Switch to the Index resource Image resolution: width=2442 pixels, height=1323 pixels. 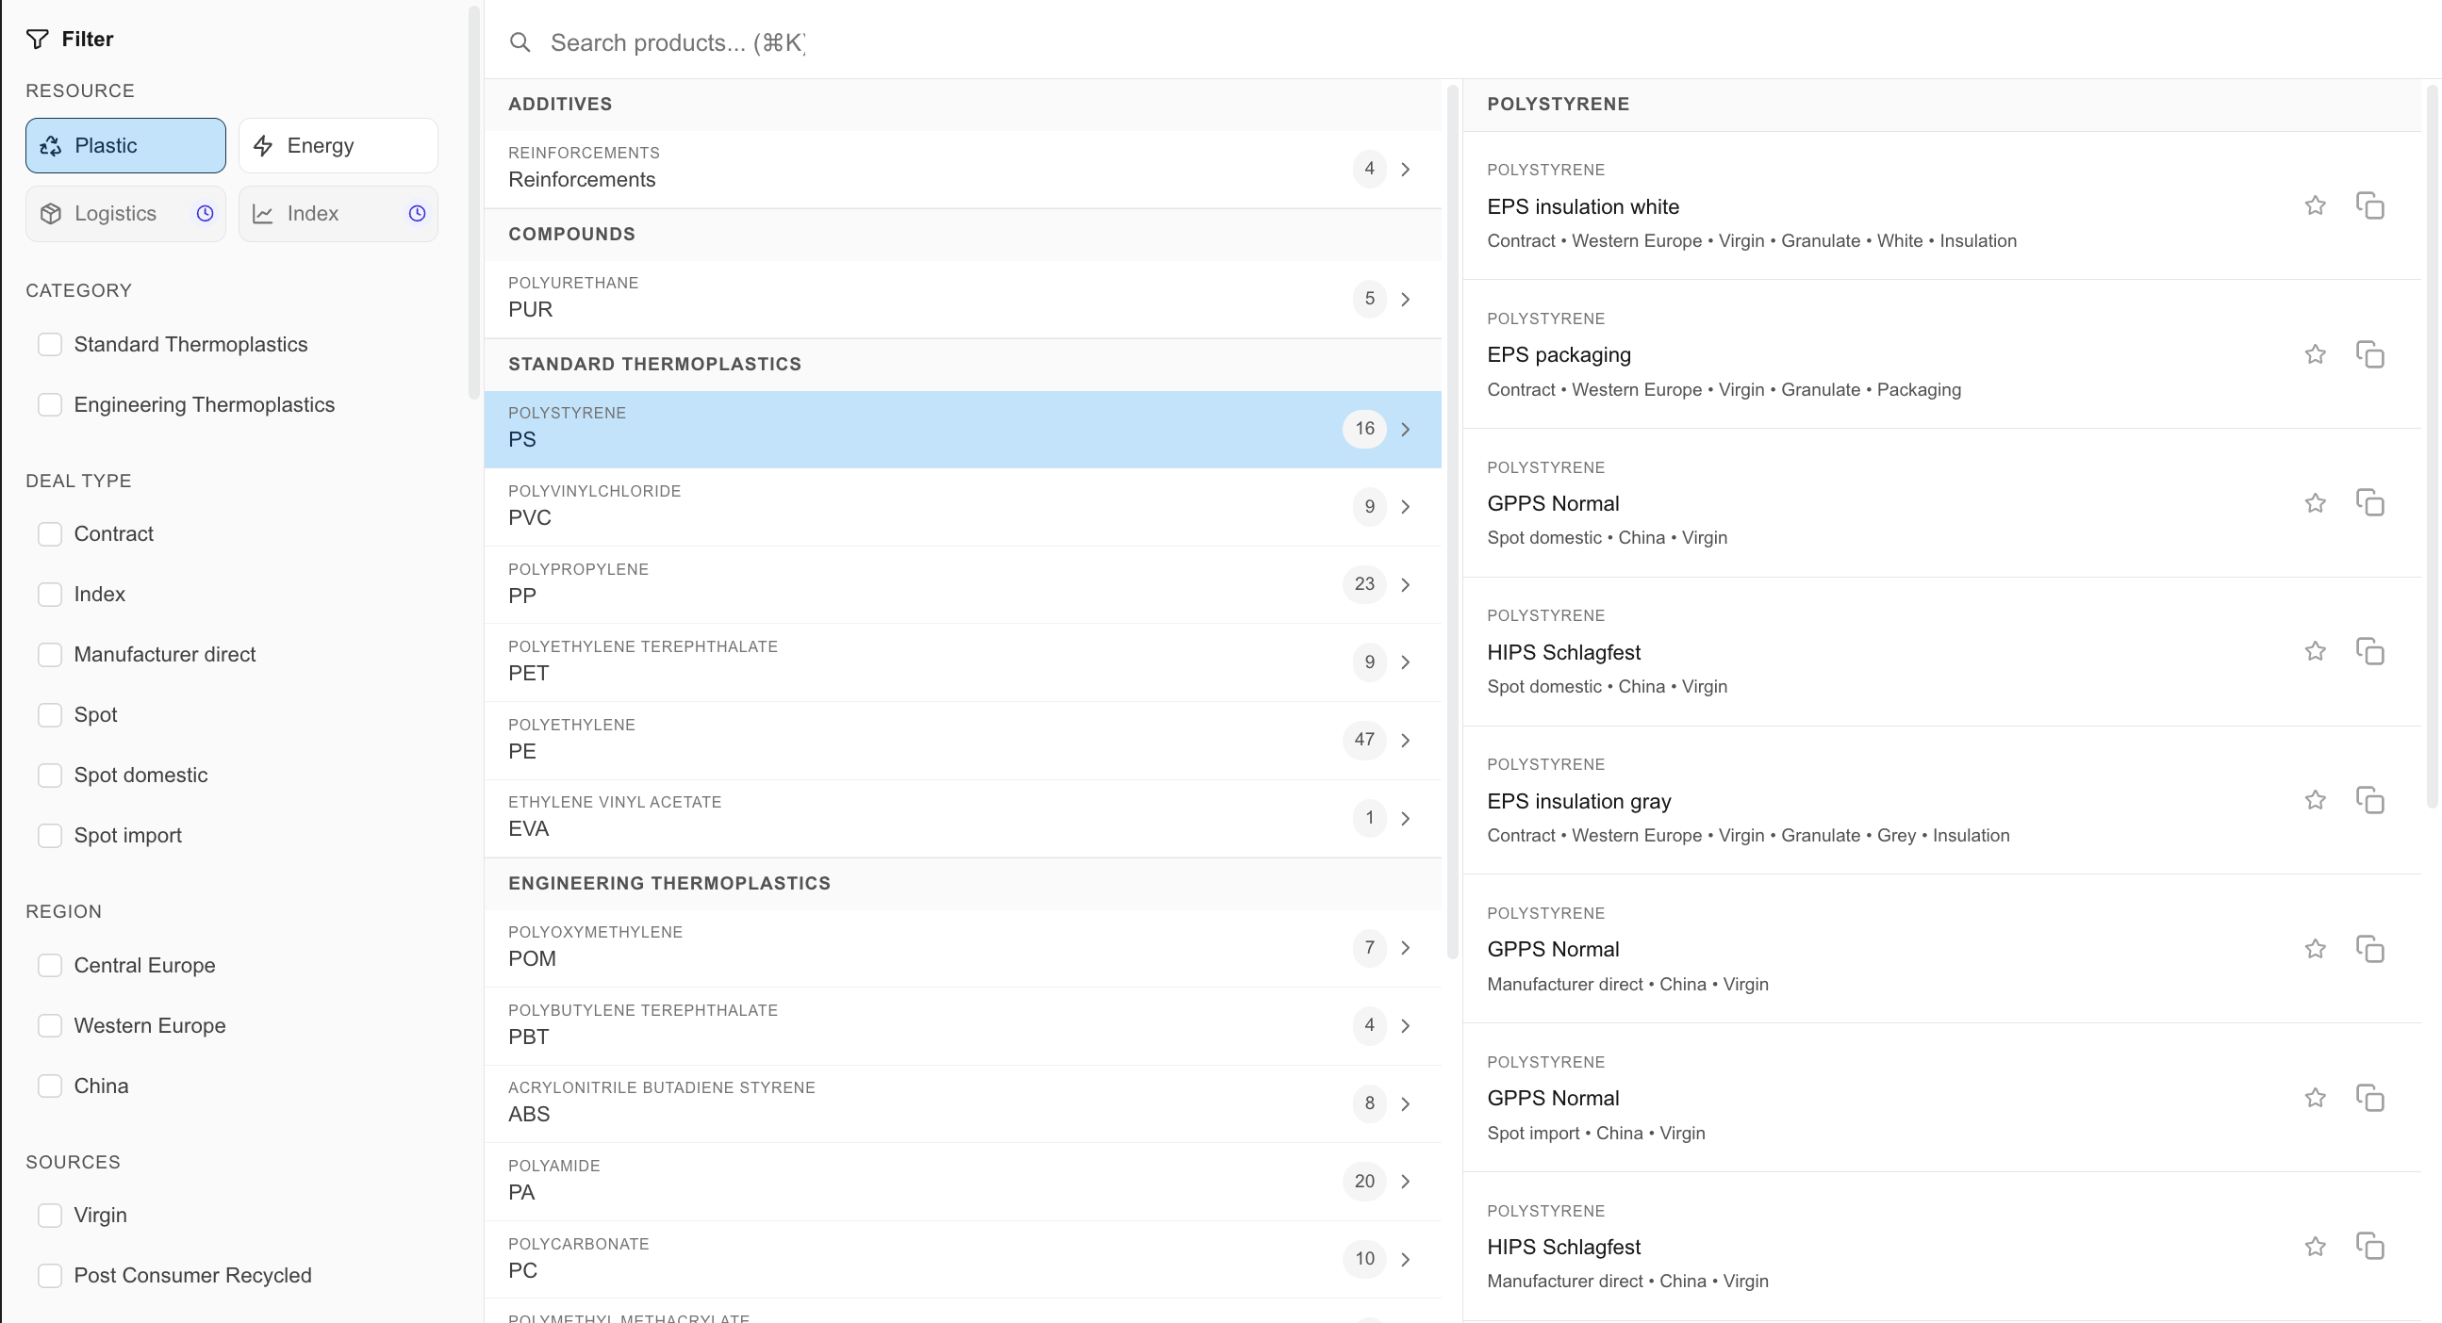[338, 213]
